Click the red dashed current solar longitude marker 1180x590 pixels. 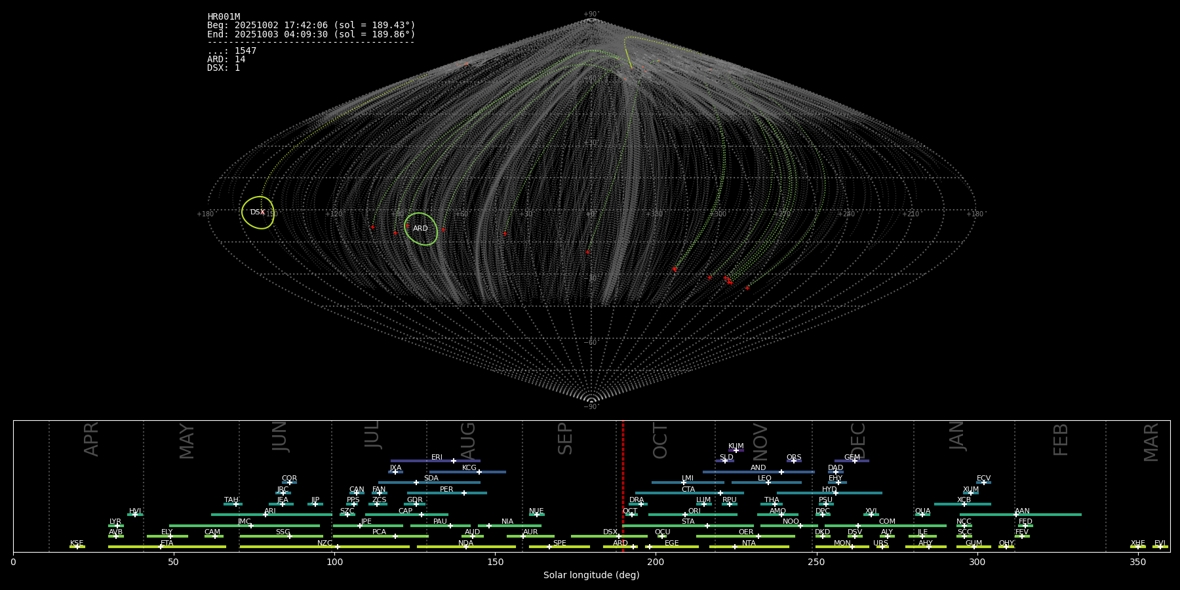623,486
